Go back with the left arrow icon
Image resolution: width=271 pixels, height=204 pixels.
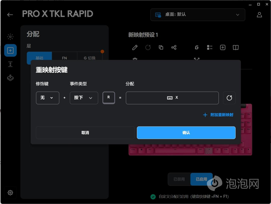pyautogui.click(x=10, y=15)
